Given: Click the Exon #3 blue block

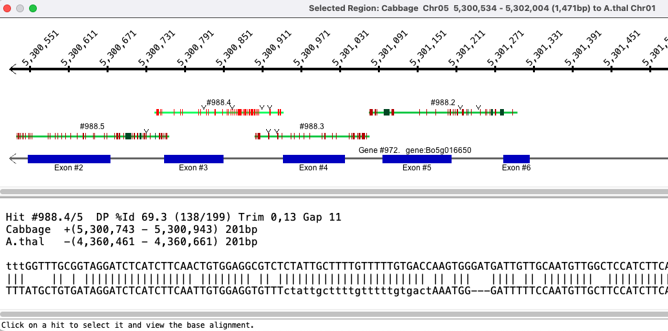Looking at the screenshot, I should [x=194, y=159].
